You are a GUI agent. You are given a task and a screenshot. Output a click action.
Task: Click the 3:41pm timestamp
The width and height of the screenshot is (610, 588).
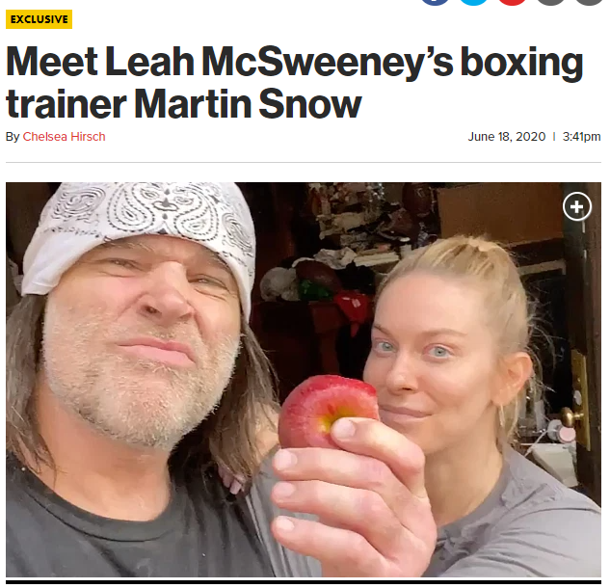click(582, 137)
